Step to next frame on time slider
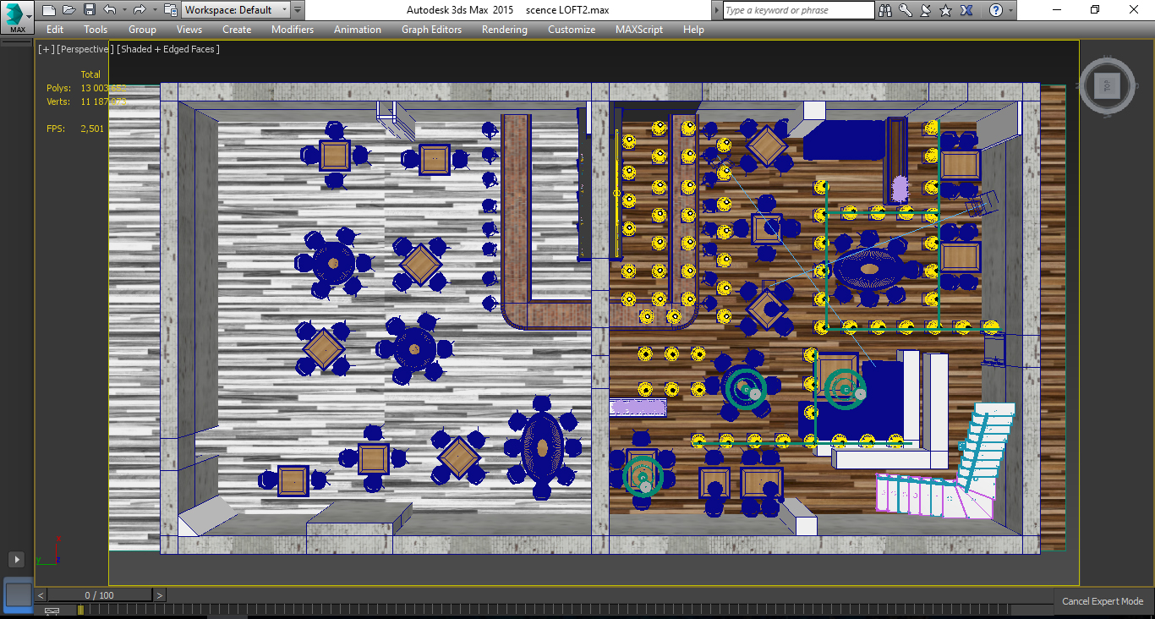Viewport: 1155px width, 619px height. (x=160, y=595)
